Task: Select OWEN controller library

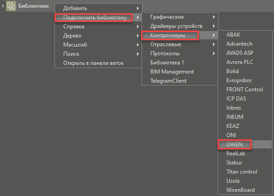Action: (245, 144)
